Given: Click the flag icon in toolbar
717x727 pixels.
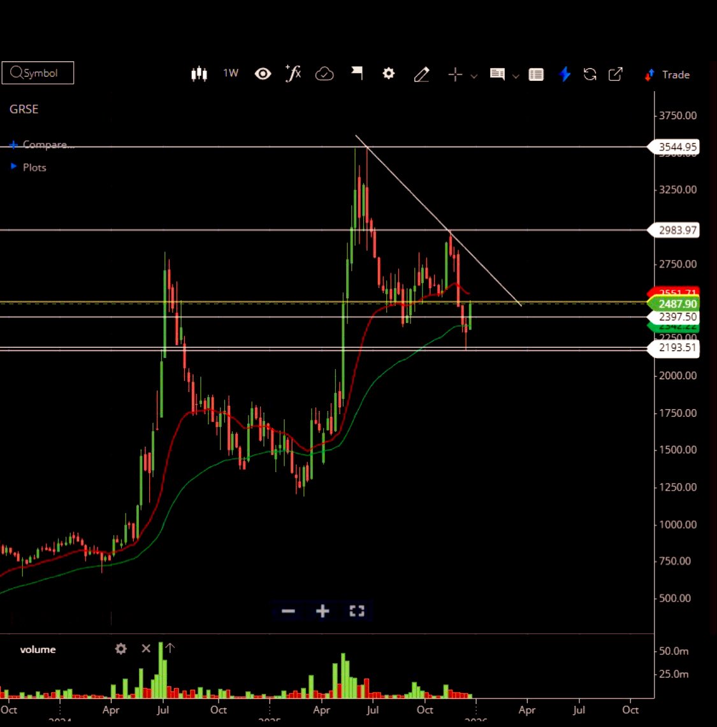Looking at the screenshot, I should click(357, 73).
